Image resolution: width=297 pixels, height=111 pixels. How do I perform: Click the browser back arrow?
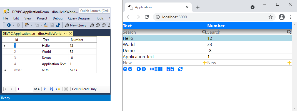tap(129, 17)
